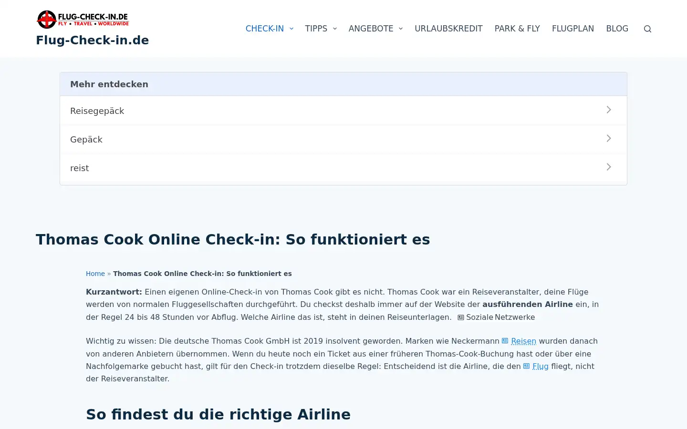
Task: Select the reist list entry
Action: tap(343, 168)
